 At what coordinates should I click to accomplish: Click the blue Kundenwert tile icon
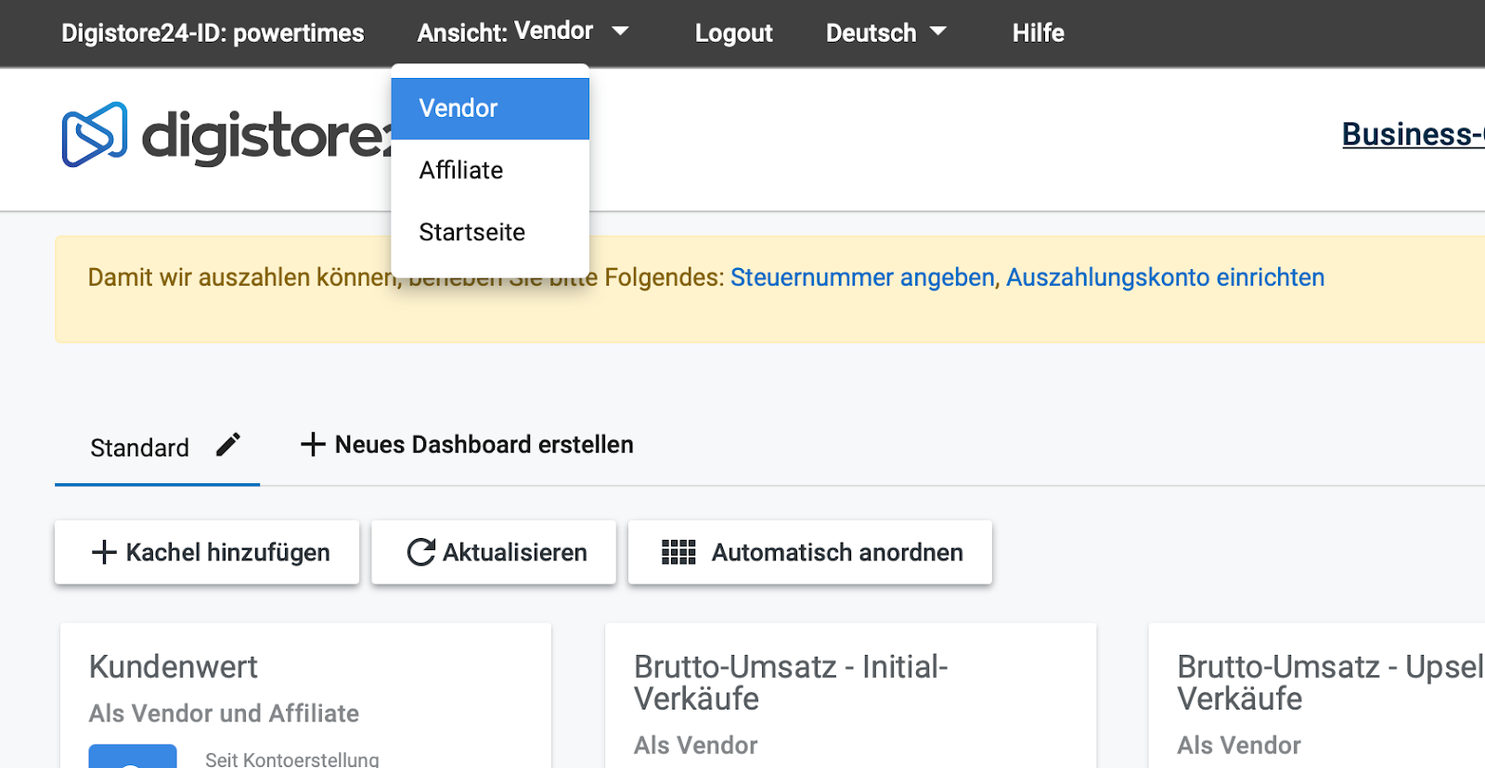point(132,755)
